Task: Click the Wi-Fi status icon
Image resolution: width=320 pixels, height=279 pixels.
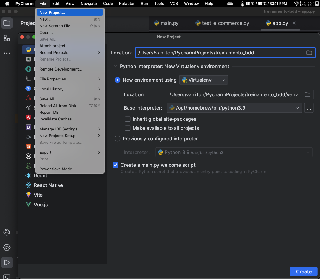Action: click(296, 3)
